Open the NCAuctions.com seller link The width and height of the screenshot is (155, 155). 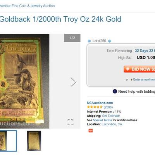click(100, 103)
